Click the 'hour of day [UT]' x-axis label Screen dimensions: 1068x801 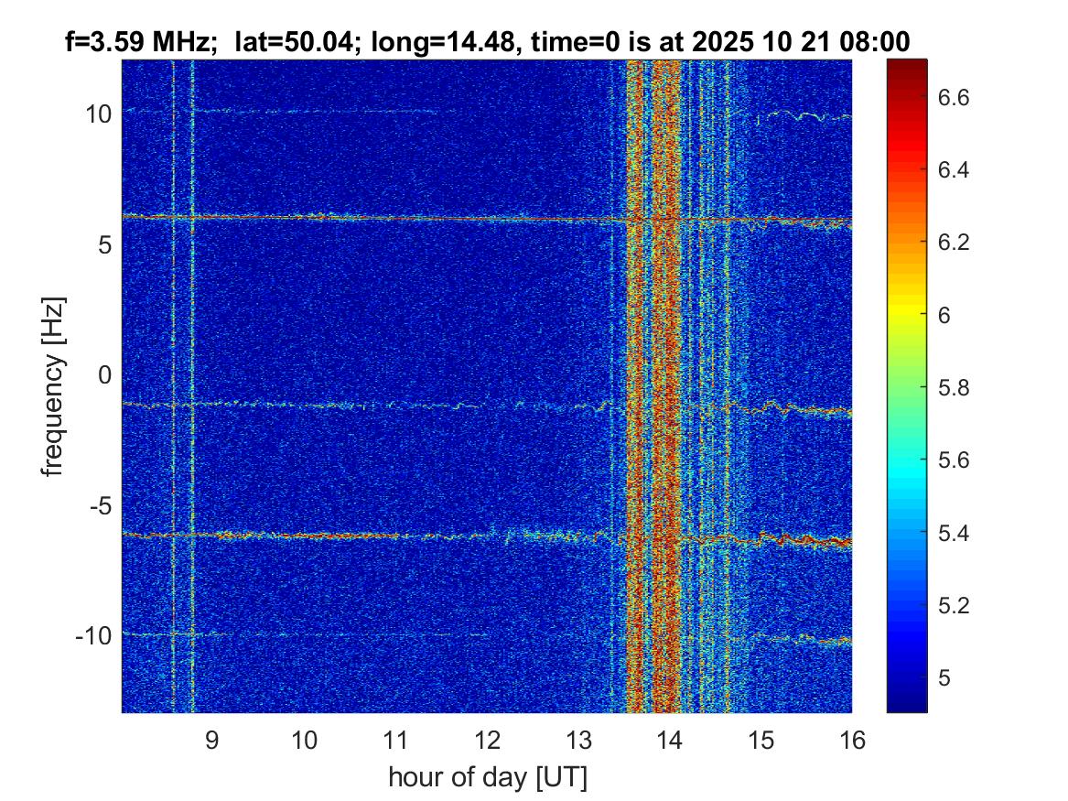coord(488,776)
